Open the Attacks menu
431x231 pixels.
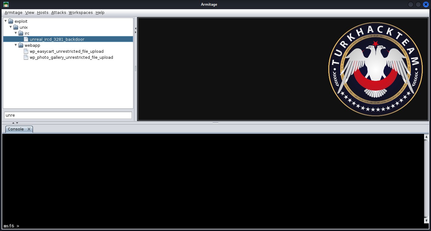point(59,13)
